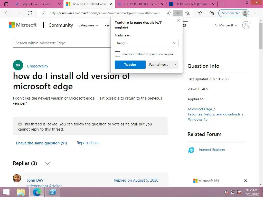
Task: Add this page to favorites star icon
Action: [x=187, y=13]
